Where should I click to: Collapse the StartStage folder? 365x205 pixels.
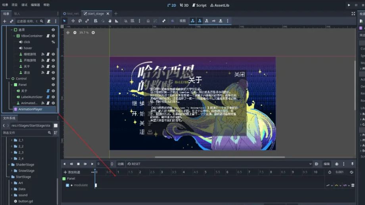(9, 177)
